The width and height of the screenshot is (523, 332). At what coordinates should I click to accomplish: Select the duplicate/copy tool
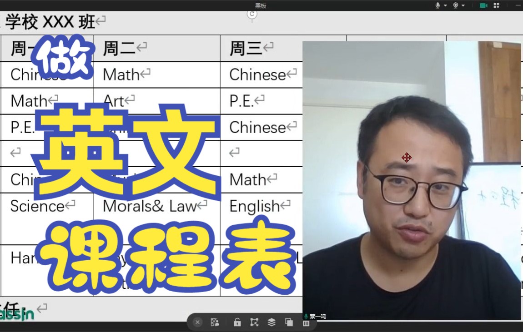click(289, 322)
